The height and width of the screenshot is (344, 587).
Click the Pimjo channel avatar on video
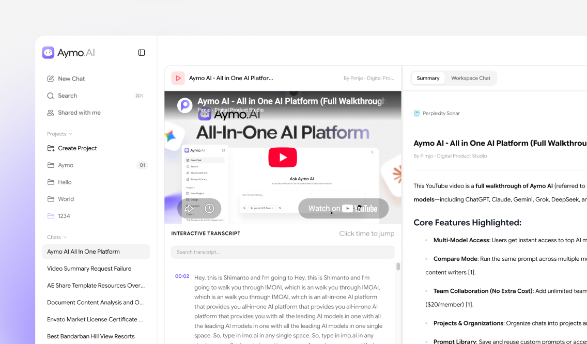tap(185, 105)
